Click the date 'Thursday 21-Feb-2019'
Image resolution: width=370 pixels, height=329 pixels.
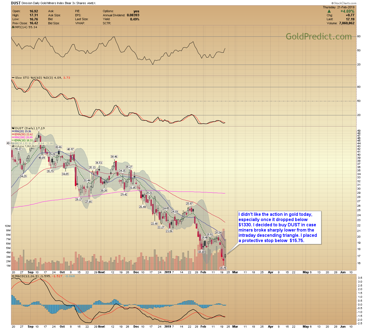pyautogui.click(x=339, y=7)
